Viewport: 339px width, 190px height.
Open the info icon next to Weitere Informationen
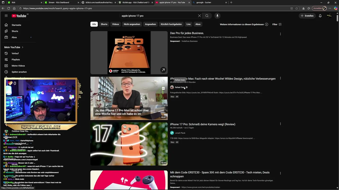(x=266, y=24)
